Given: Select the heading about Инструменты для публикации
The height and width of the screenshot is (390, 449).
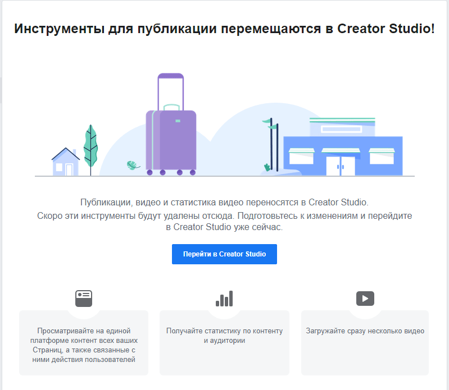Looking at the screenshot, I should [x=225, y=29].
